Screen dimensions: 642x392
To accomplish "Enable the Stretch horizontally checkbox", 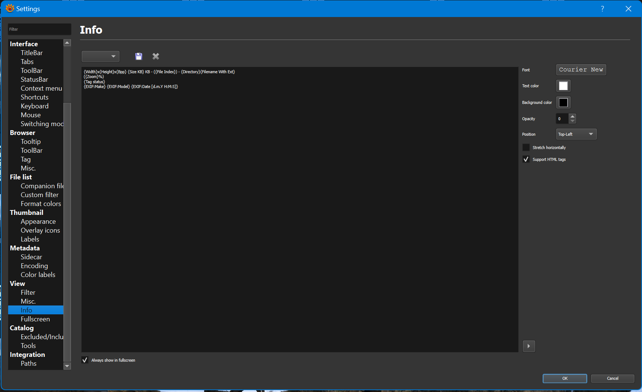I will pos(526,148).
